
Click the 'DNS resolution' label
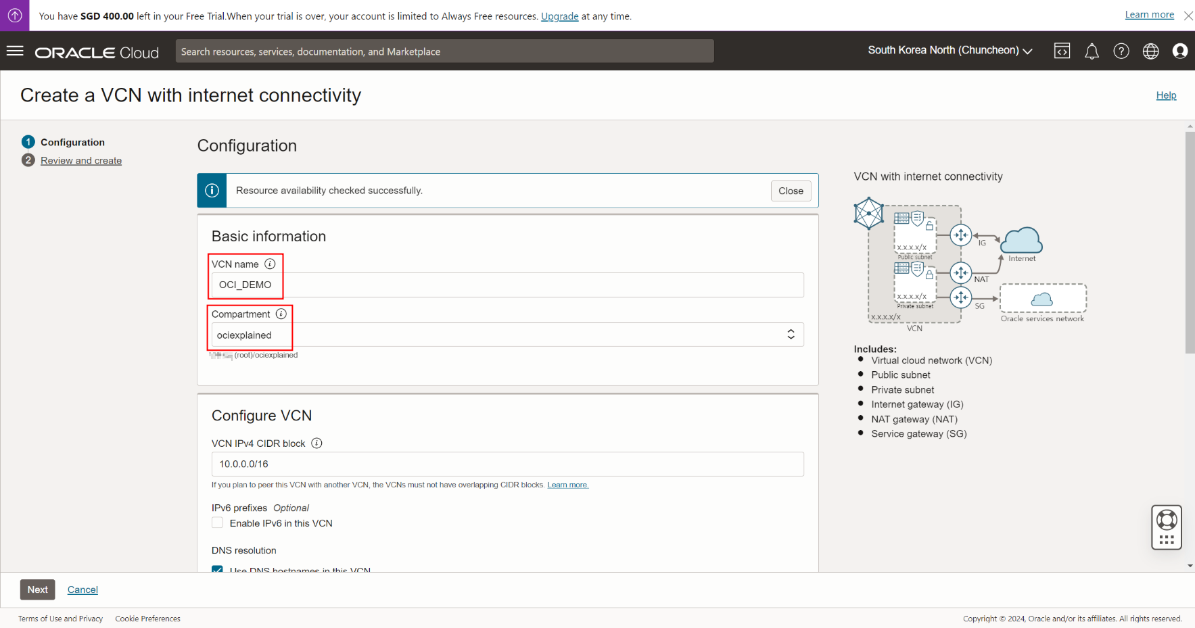click(x=244, y=550)
